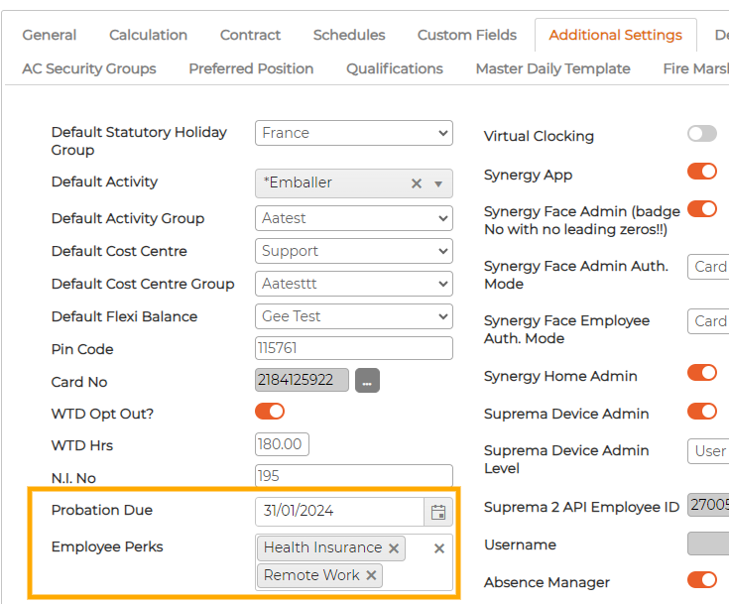Go to the Qualifications sub-tab
This screenshot has width=729, height=604.
tap(394, 68)
